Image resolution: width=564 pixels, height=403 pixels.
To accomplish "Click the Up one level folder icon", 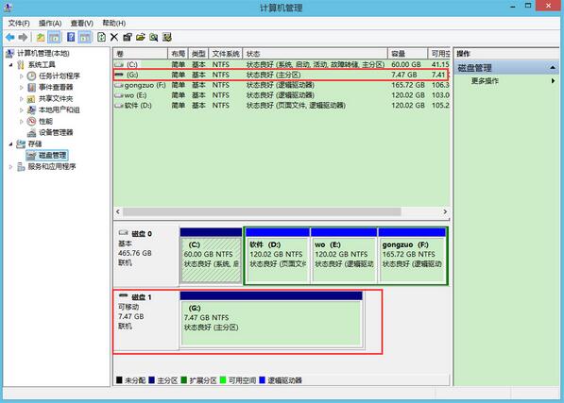I will 41,37.
